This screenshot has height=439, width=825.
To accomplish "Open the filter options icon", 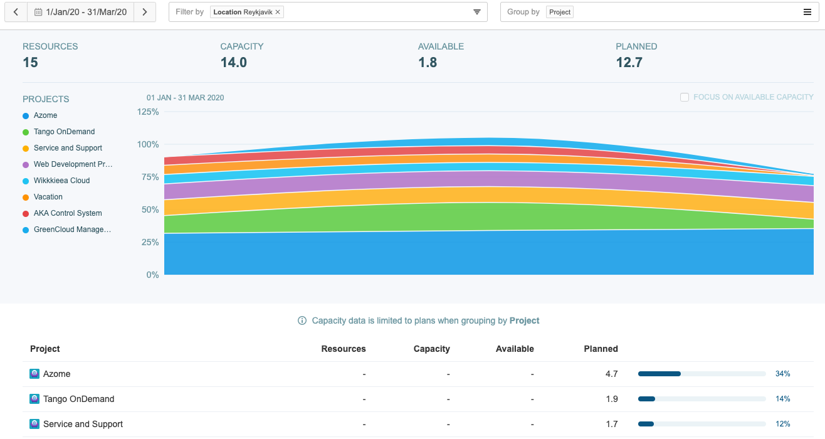I will coord(476,12).
